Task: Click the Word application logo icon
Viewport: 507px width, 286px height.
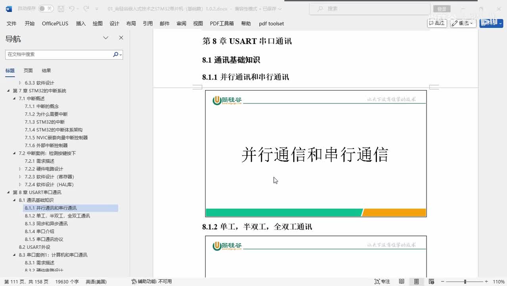Action: pos(9,9)
